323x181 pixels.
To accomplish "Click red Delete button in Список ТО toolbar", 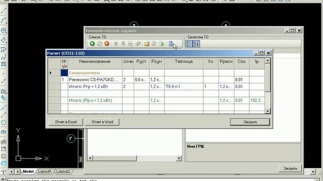I will pos(106,44).
